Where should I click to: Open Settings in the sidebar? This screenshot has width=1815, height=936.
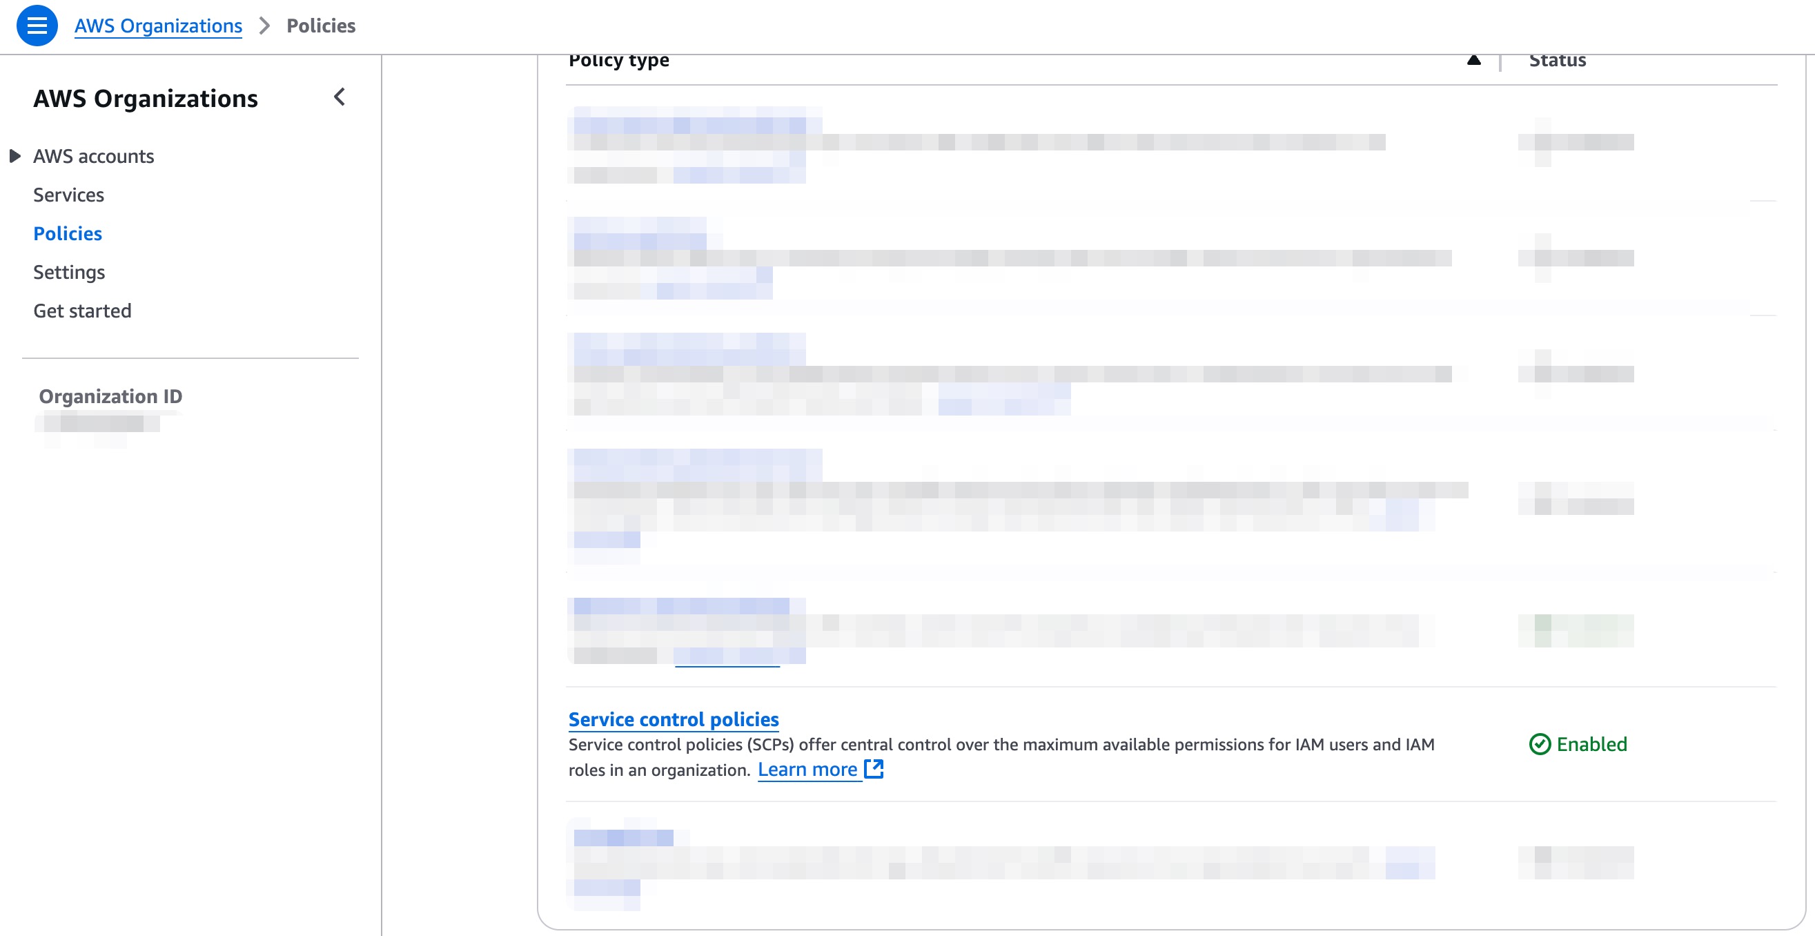(69, 272)
